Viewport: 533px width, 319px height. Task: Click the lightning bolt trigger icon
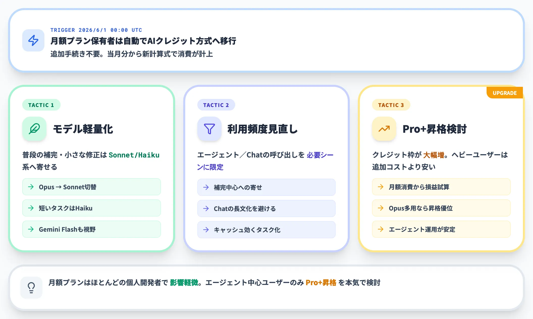tap(33, 40)
